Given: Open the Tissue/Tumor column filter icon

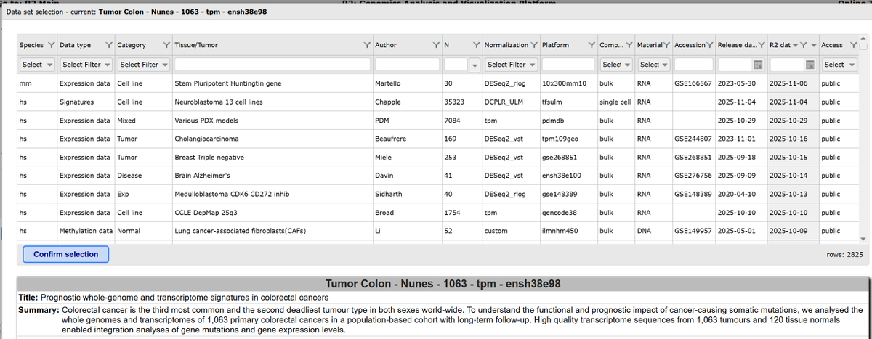Looking at the screenshot, I should click(x=367, y=45).
